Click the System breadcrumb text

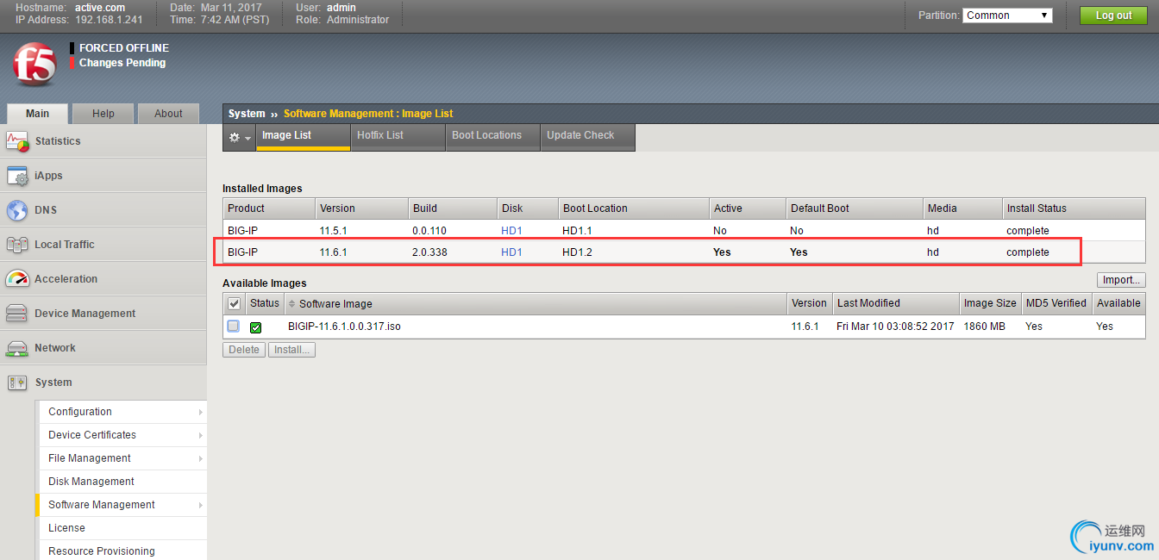pyautogui.click(x=247, y=114)
